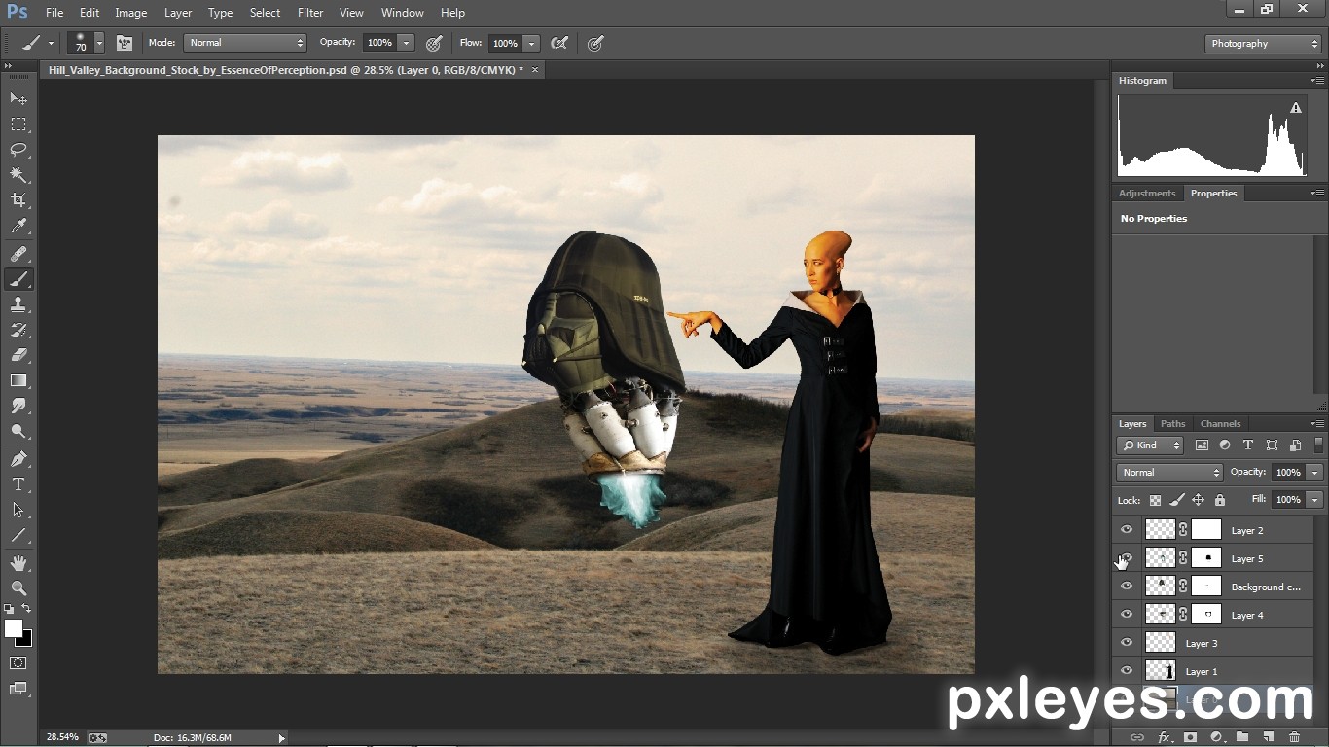
Task: Toggle lock position
Action: (x=1198, y=500)
